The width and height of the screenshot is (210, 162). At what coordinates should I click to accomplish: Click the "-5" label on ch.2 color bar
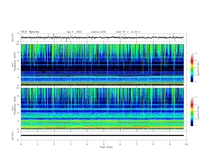(196, 111)
